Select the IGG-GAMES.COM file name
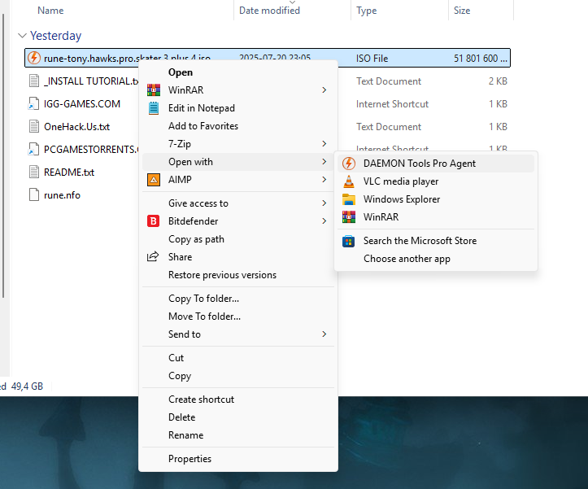 click(82, 104)
